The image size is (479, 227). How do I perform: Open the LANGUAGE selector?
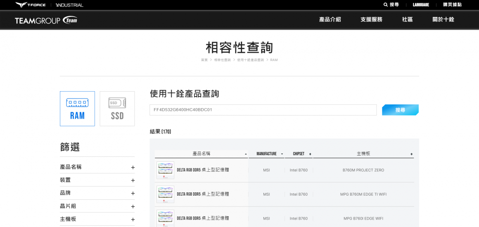421,5
